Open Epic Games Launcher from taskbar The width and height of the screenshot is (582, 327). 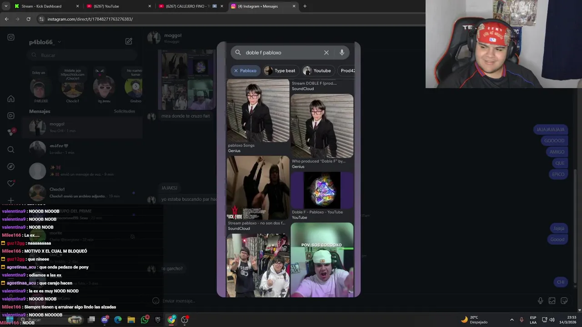(158, 320)
